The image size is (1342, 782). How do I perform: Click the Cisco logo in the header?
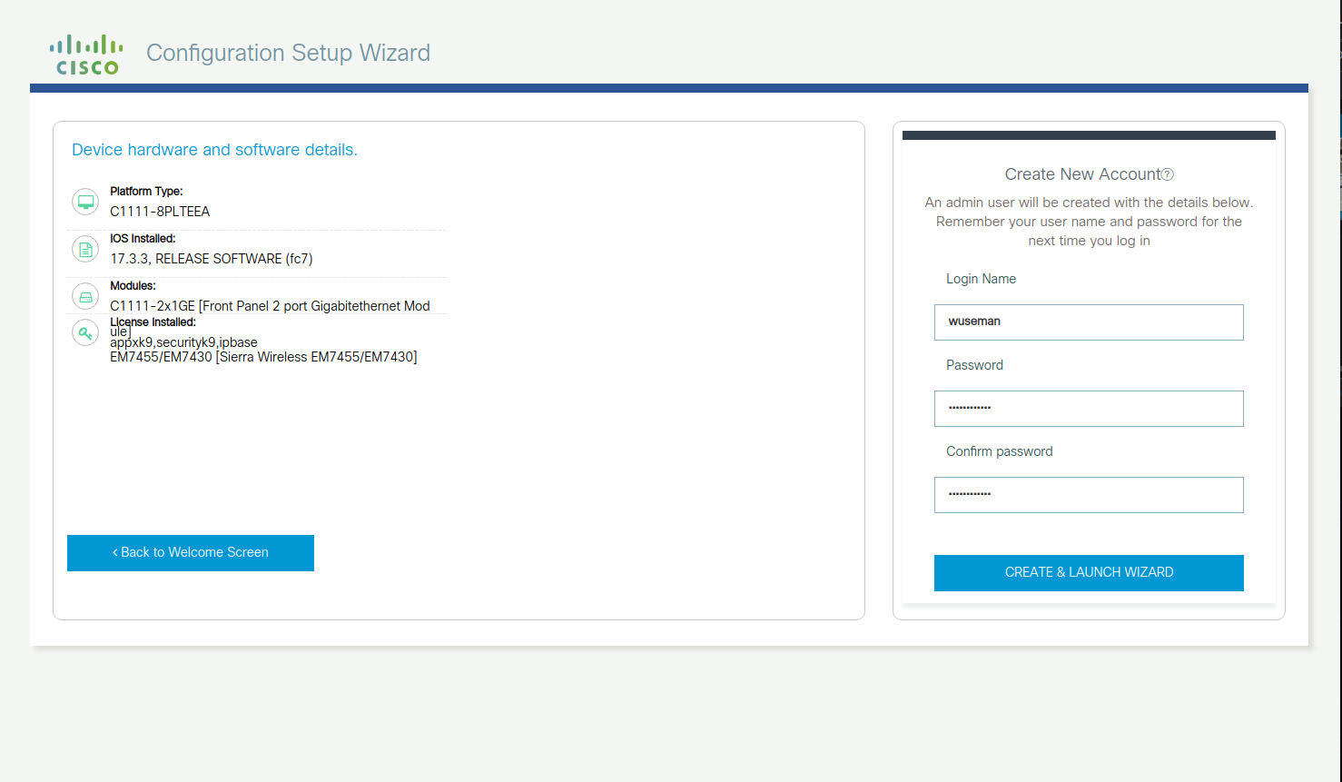click(x=86, y=52)
